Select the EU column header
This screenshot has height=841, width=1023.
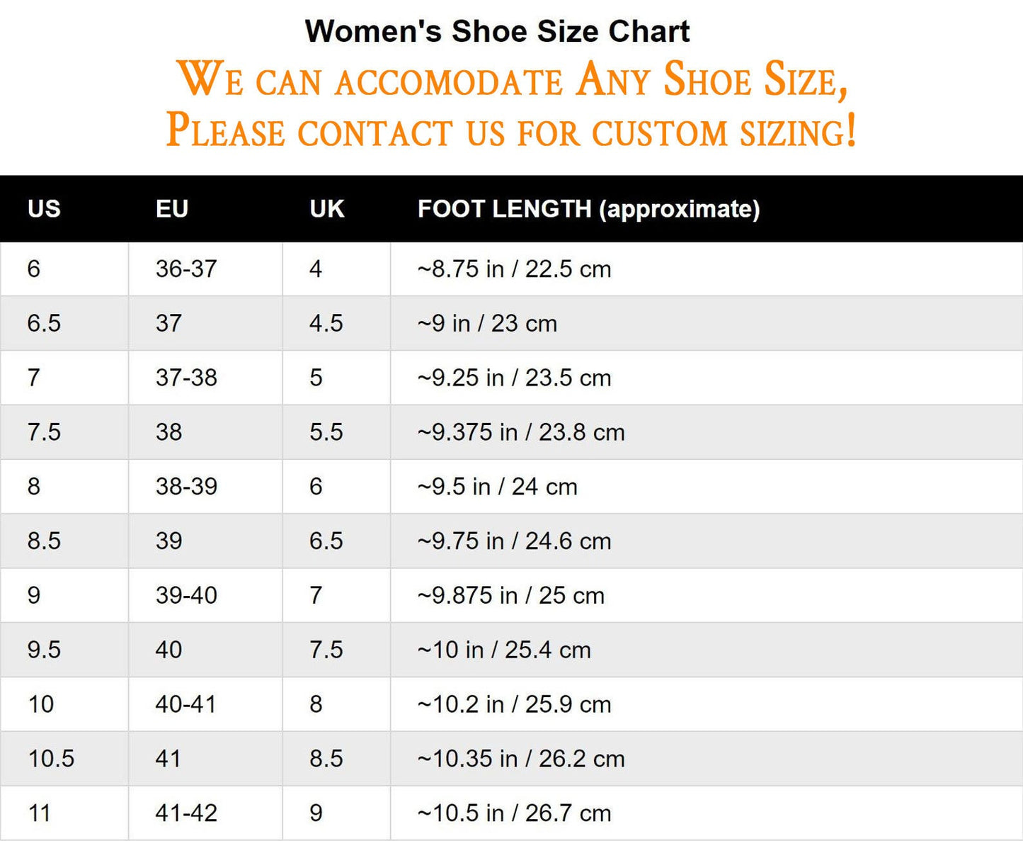tap(172, 209)
